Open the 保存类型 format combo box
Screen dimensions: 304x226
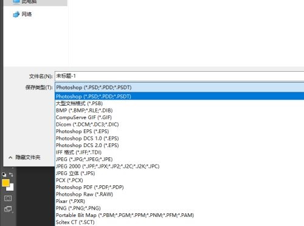pyautogui.click(x=179, y=87)
